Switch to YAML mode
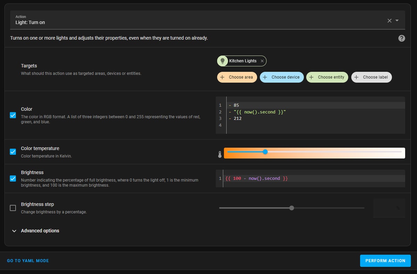417x274 pixels. pos(28,261)
